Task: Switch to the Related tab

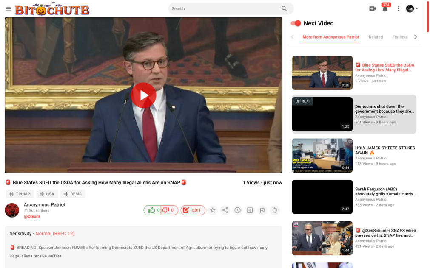Action: [376, 37]
